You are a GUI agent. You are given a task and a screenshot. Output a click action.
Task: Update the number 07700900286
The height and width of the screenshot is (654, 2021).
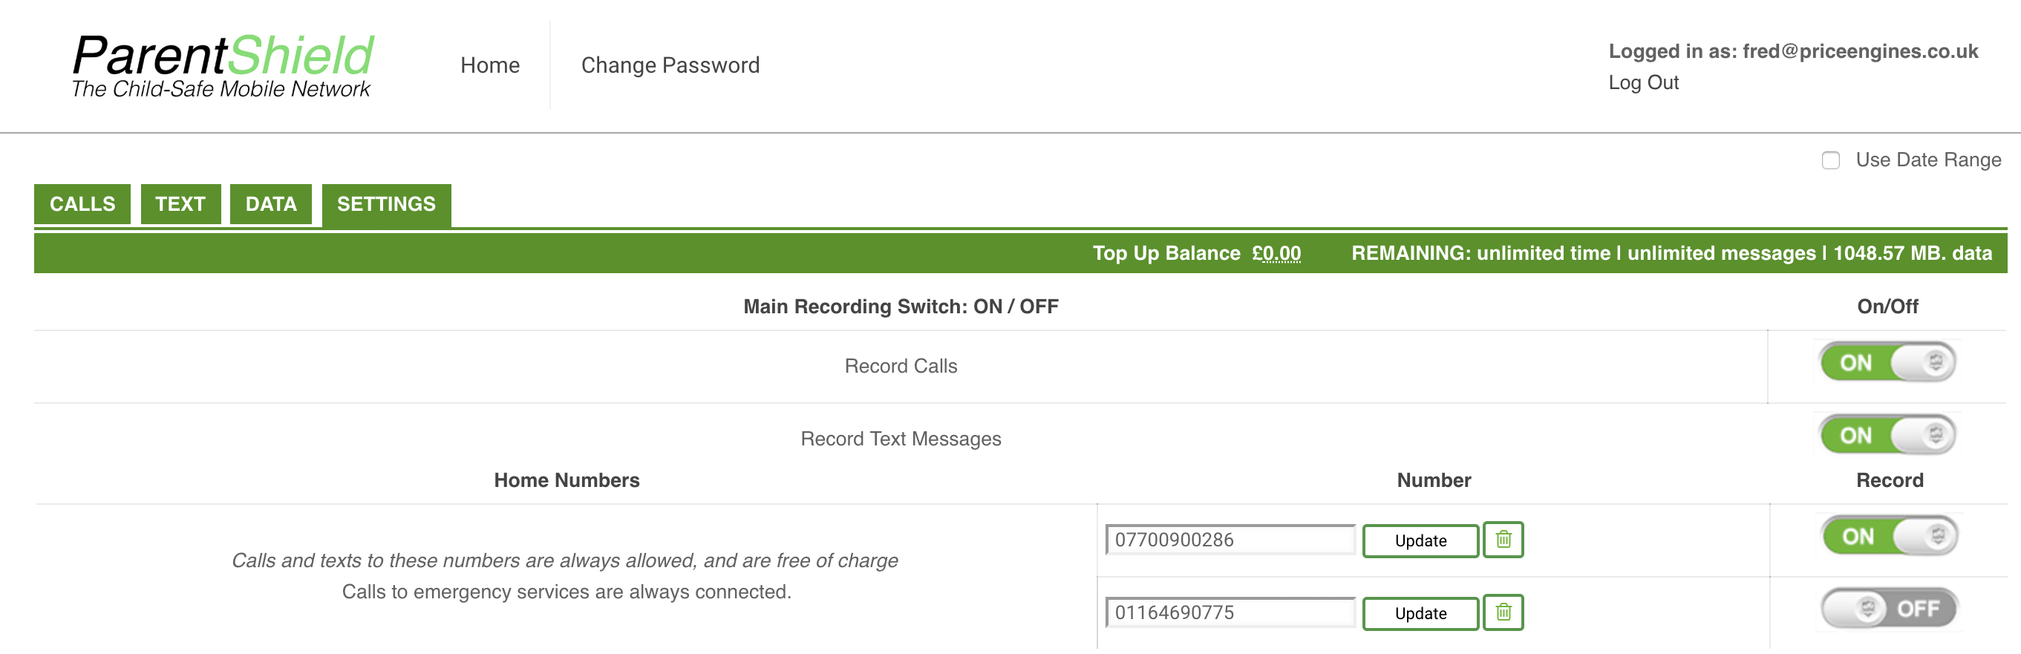coord(1420,540)
